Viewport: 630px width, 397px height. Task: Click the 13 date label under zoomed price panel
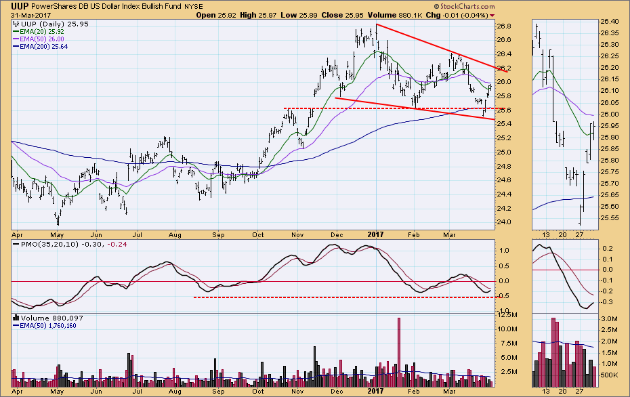coord(545,234)
